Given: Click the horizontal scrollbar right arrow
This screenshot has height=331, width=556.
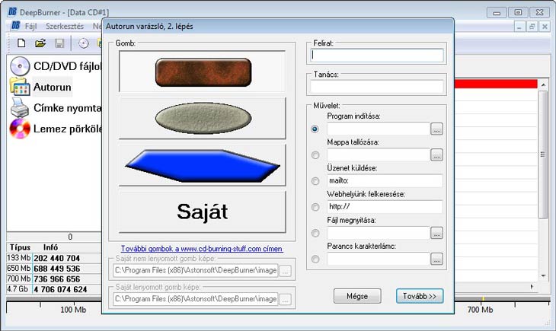Looking at the screenshot, I should 532,286.
